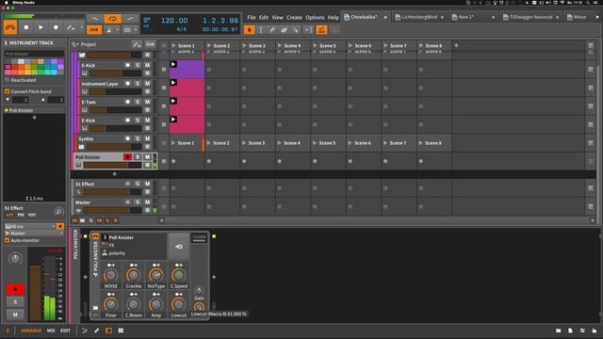Adjust the E-Tom track volume fader

point(116,110)
